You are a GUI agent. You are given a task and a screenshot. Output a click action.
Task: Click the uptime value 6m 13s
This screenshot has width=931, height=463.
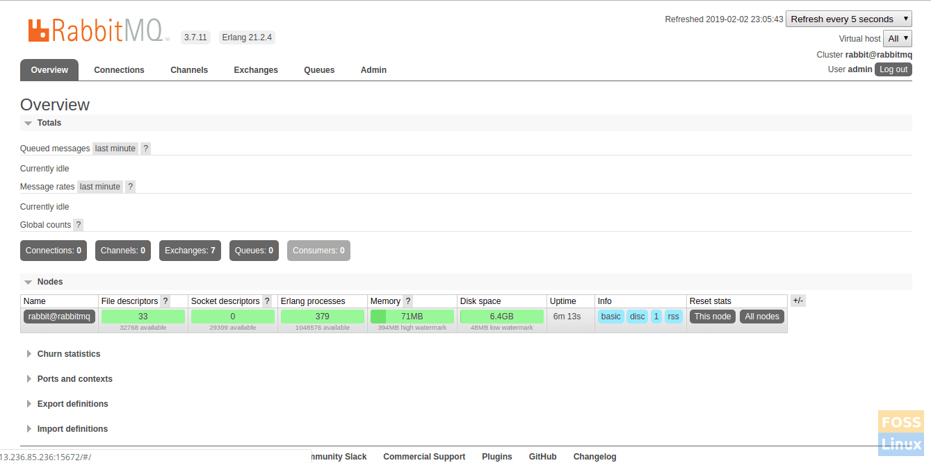(x=567, y=317)
